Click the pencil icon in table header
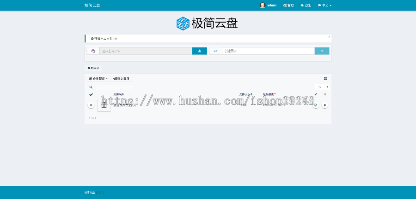 (x=316, y=94)
